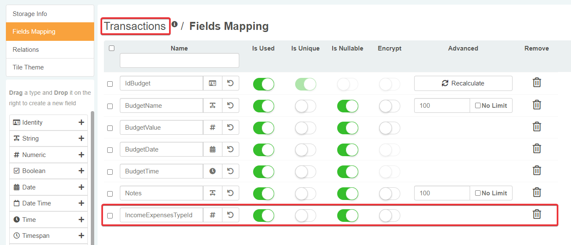The image size is (571, 245).
Task: Open the Relations tab in sidebar
Action: pyautogui.click(x=26, y=50)
